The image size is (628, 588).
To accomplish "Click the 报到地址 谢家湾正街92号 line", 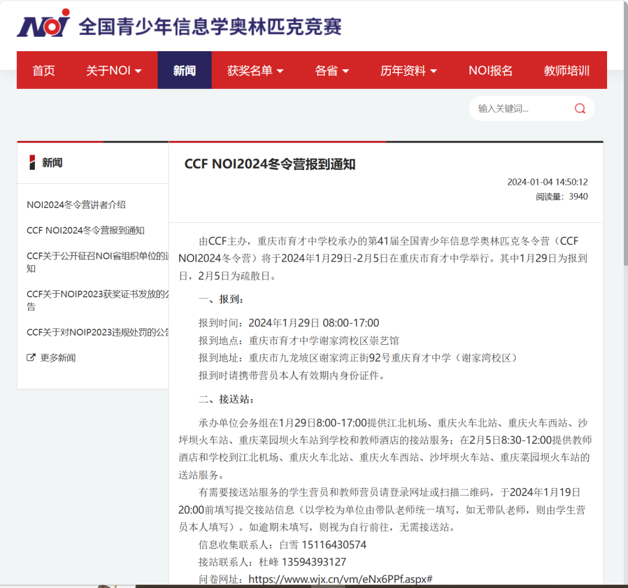I will tap(359, 358).
